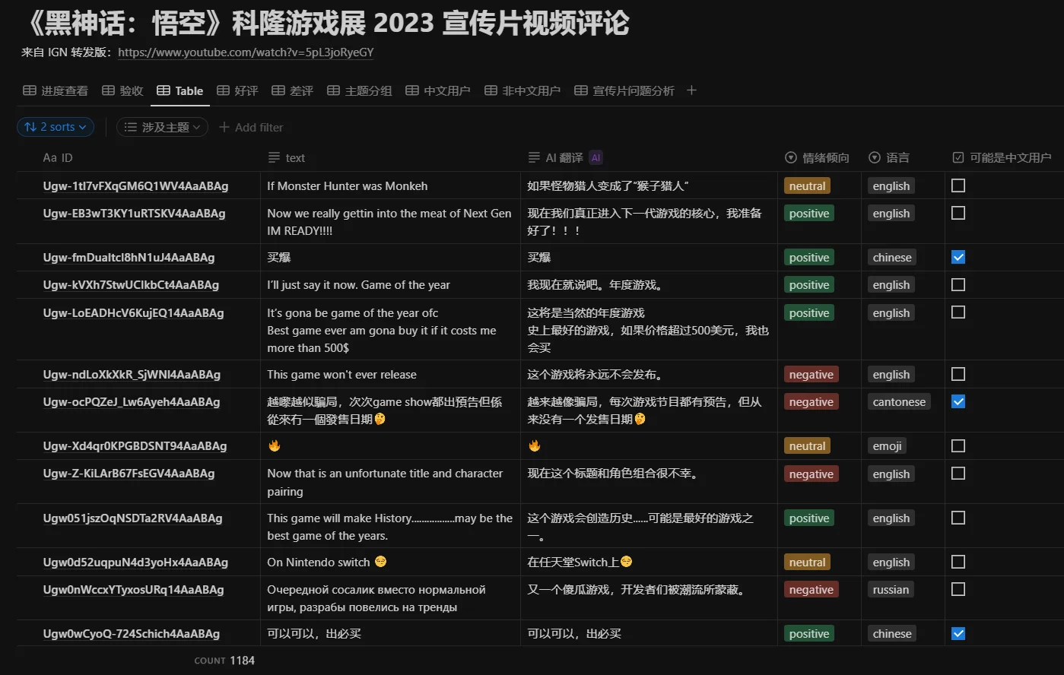Open the 非中文用户 view tab
The height and width of the screenshot is (675, 1064).
coord(522,90)
